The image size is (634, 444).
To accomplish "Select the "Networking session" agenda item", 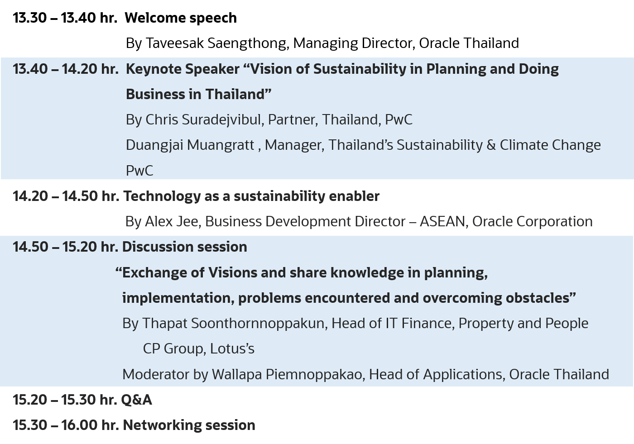I will [189, 425].
